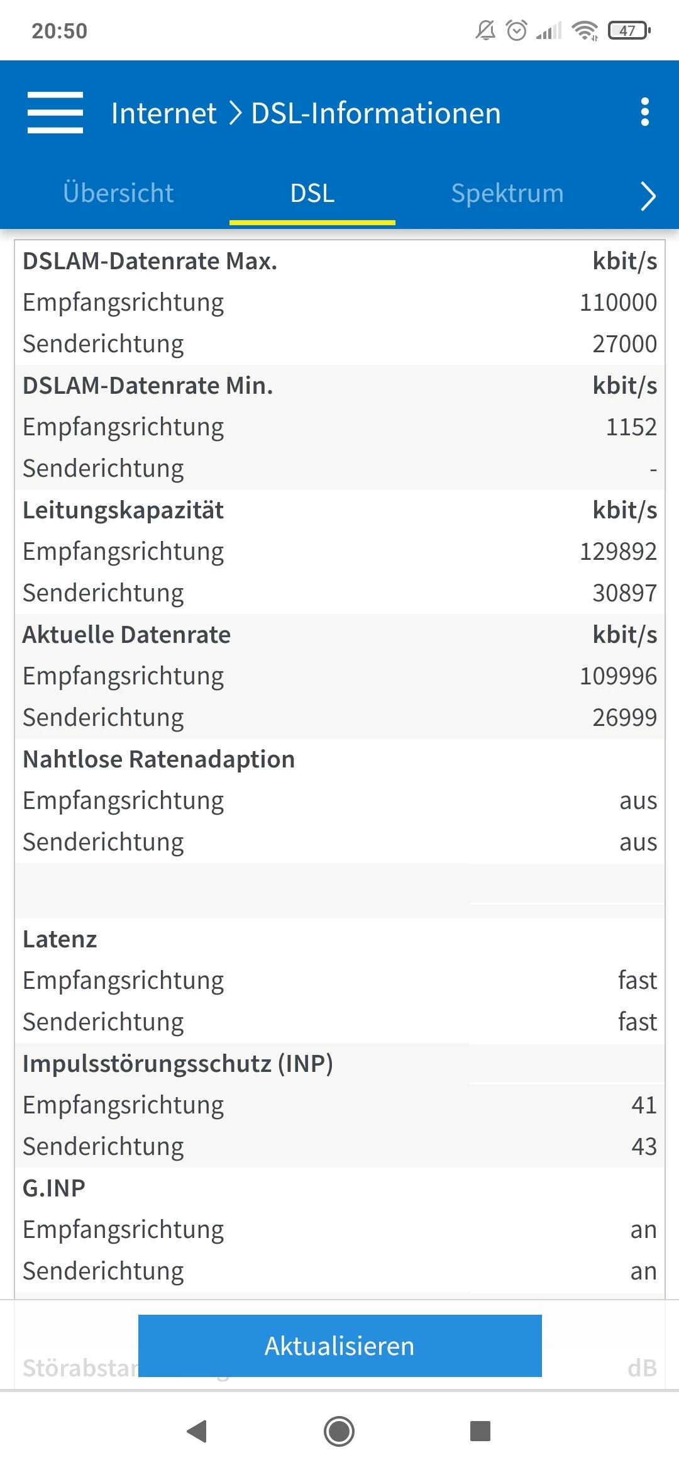This screenshot has width=679, height=1472.
Task: Tap the Android home circle button
Action: click(x=339, y=1431)
